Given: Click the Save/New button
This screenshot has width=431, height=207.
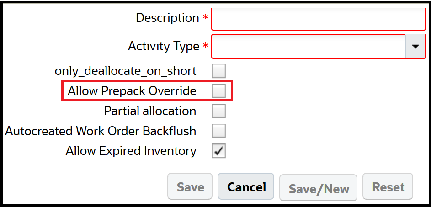Looking at the screenshot, I should [318, 188].
